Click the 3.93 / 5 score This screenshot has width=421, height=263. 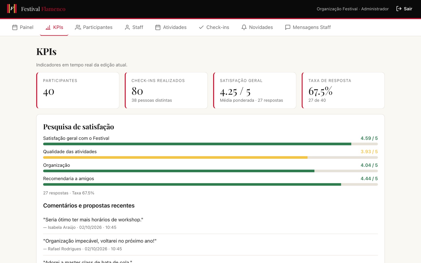pyautogui.click(x=369, y=152)
